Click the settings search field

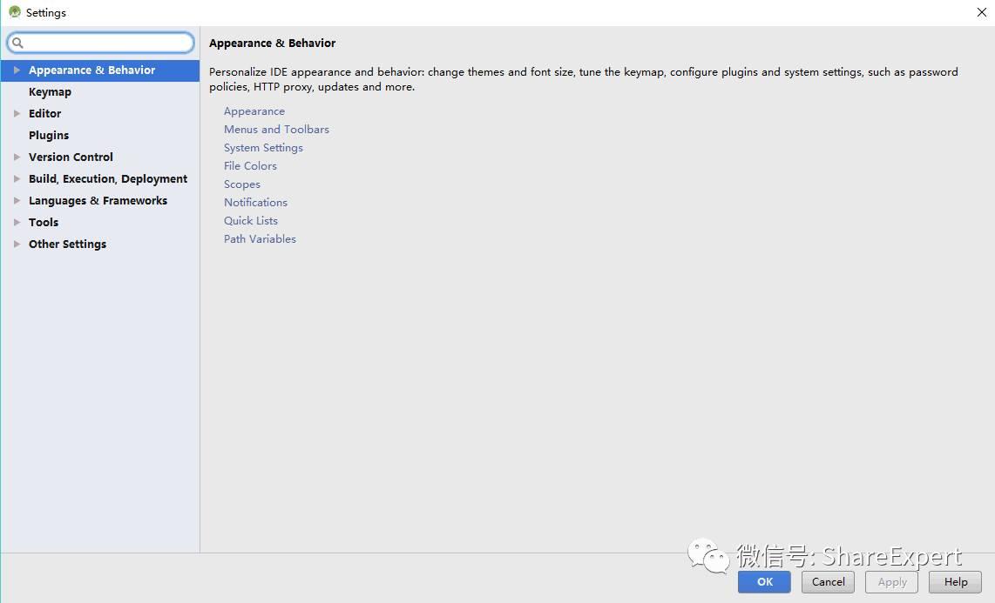click(x=106, y=43)
